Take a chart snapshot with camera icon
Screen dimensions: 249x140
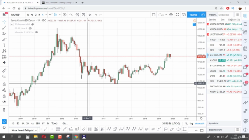pyautogui.click(x=184, y=15)
